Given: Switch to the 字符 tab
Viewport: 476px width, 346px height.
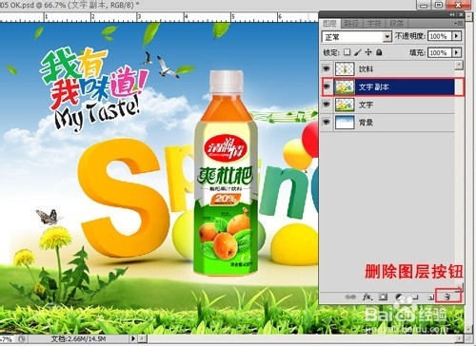Looking at the screenshot, I should click(x=374, y=24).
